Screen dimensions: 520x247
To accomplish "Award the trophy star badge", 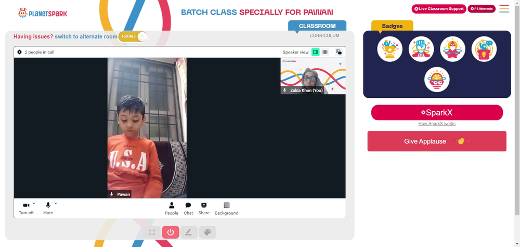I will [389, 49].
